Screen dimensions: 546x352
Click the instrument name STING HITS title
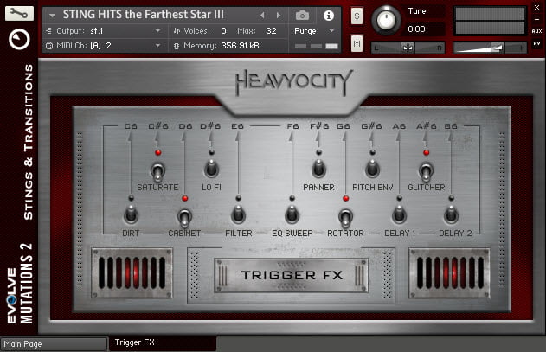click(143, 15)
